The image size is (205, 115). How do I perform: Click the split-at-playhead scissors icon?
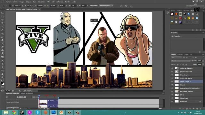tap(7, 97)
